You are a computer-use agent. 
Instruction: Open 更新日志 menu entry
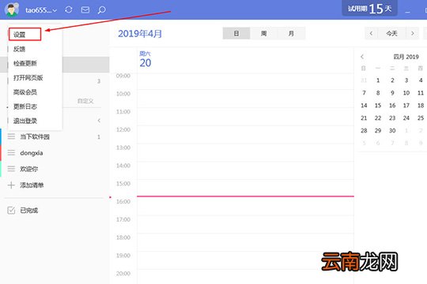tap(25, 106)
